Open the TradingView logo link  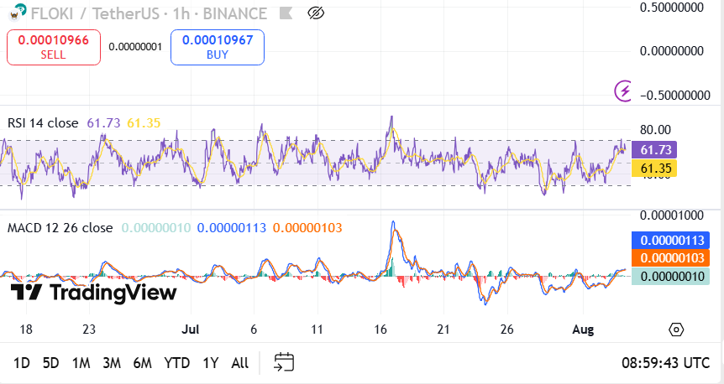coord(94,293)
